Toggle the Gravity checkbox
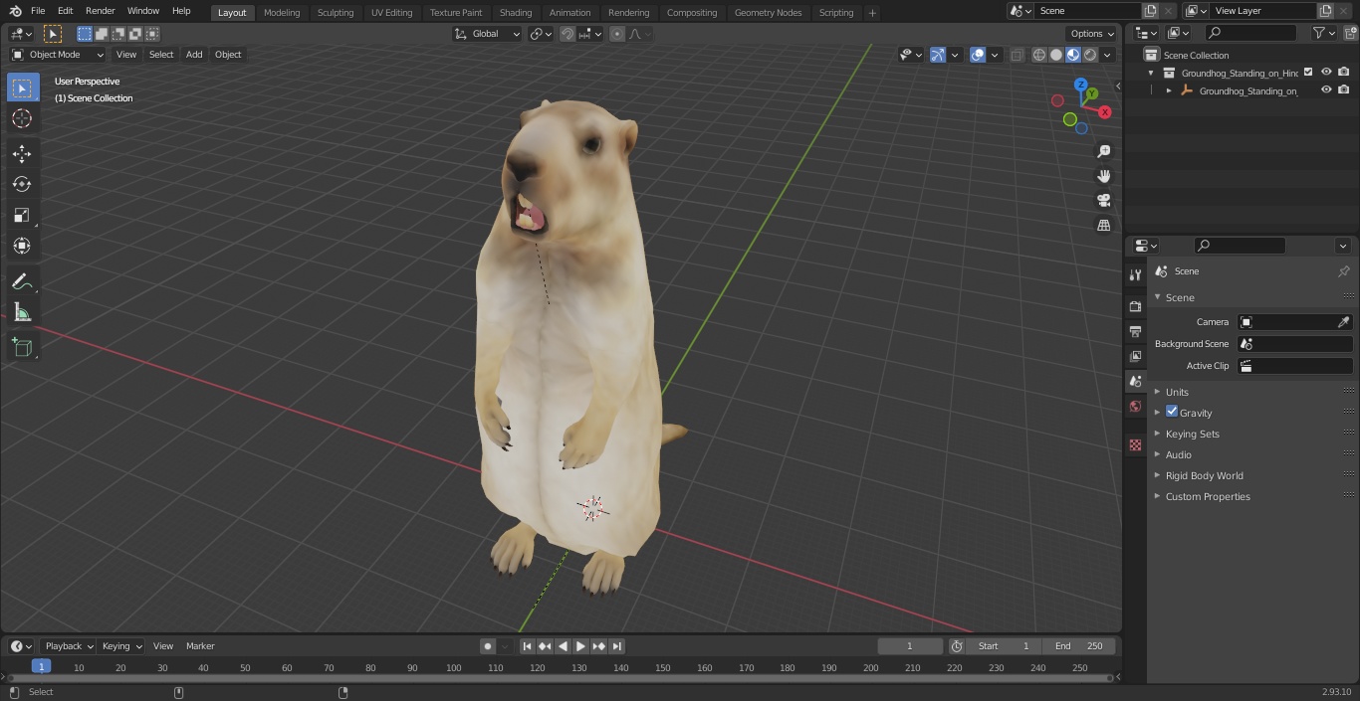Screen dimensions: 1360x701 [x=1172, y=412]
